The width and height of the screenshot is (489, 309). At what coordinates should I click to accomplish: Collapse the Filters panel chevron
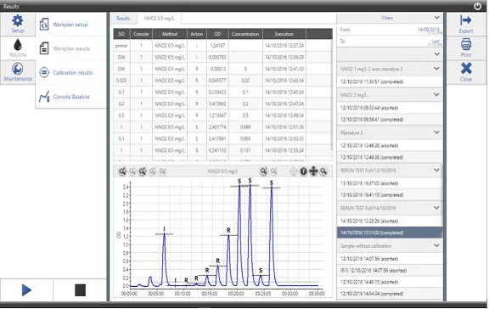pos(436,18)
